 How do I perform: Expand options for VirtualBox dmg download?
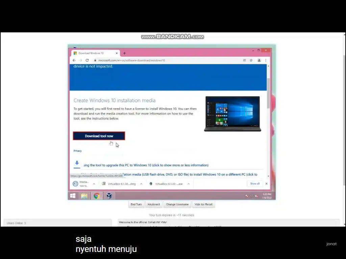[141, 184]
